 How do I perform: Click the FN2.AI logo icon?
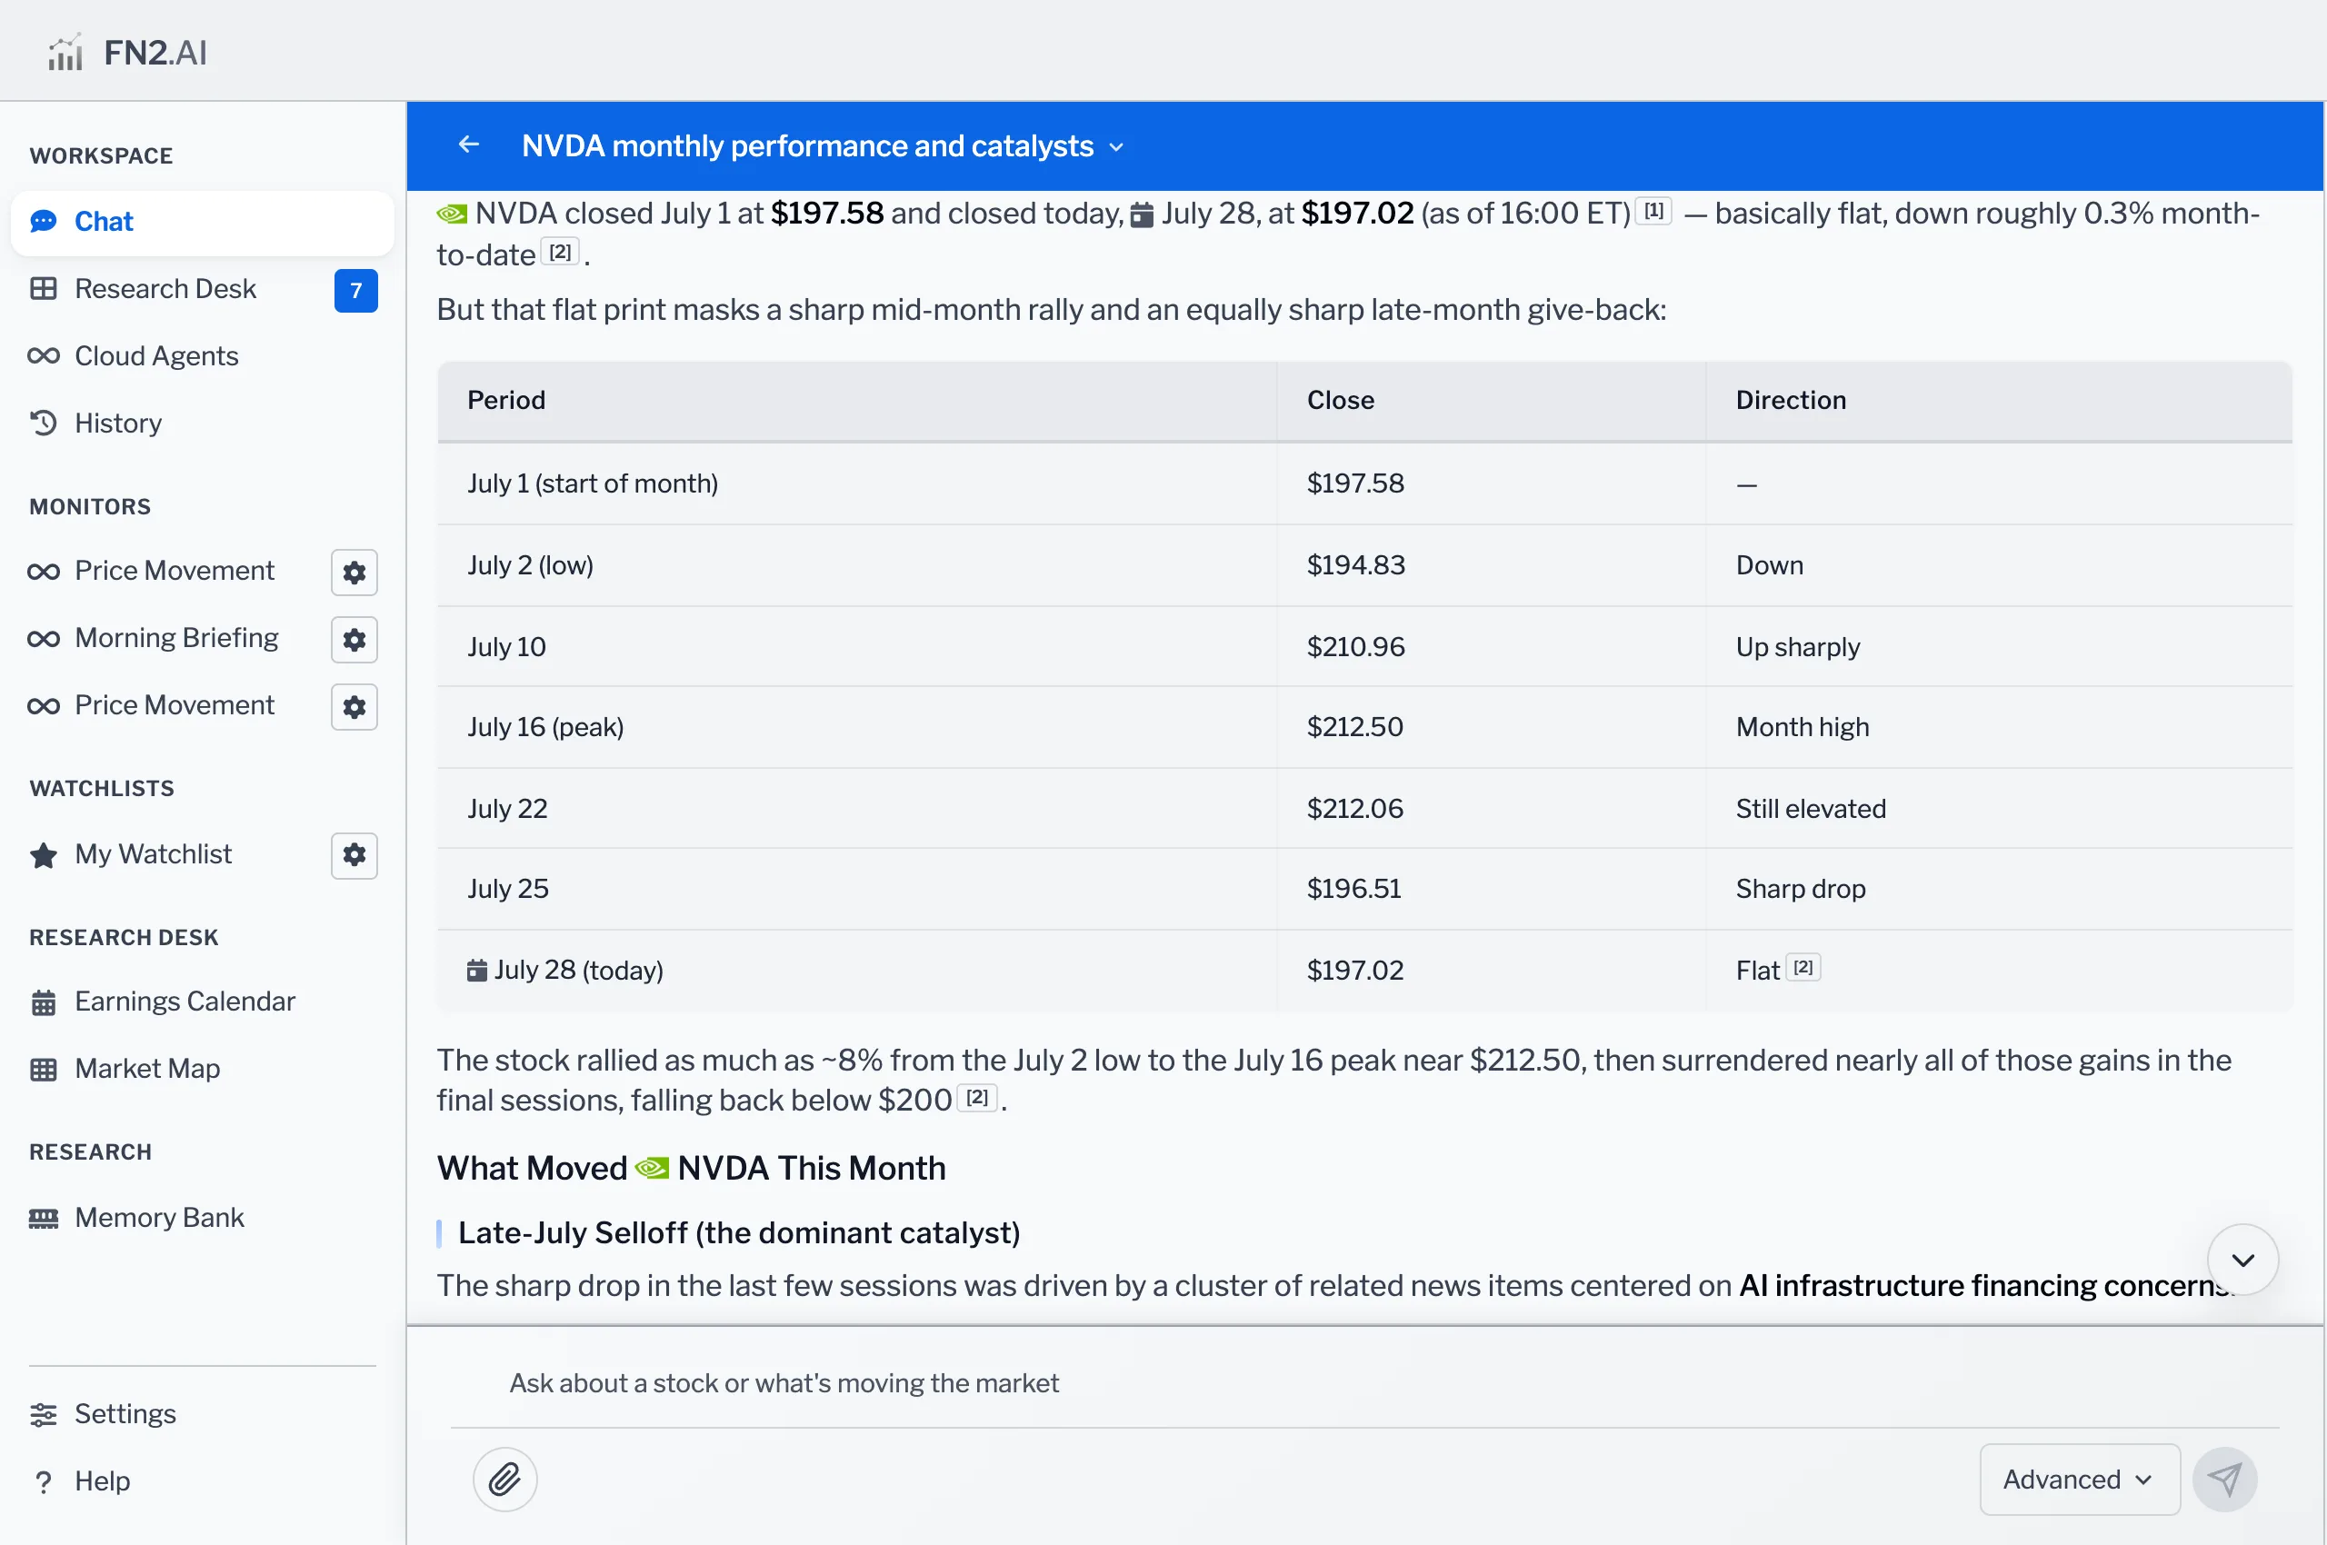coord(65,54)
